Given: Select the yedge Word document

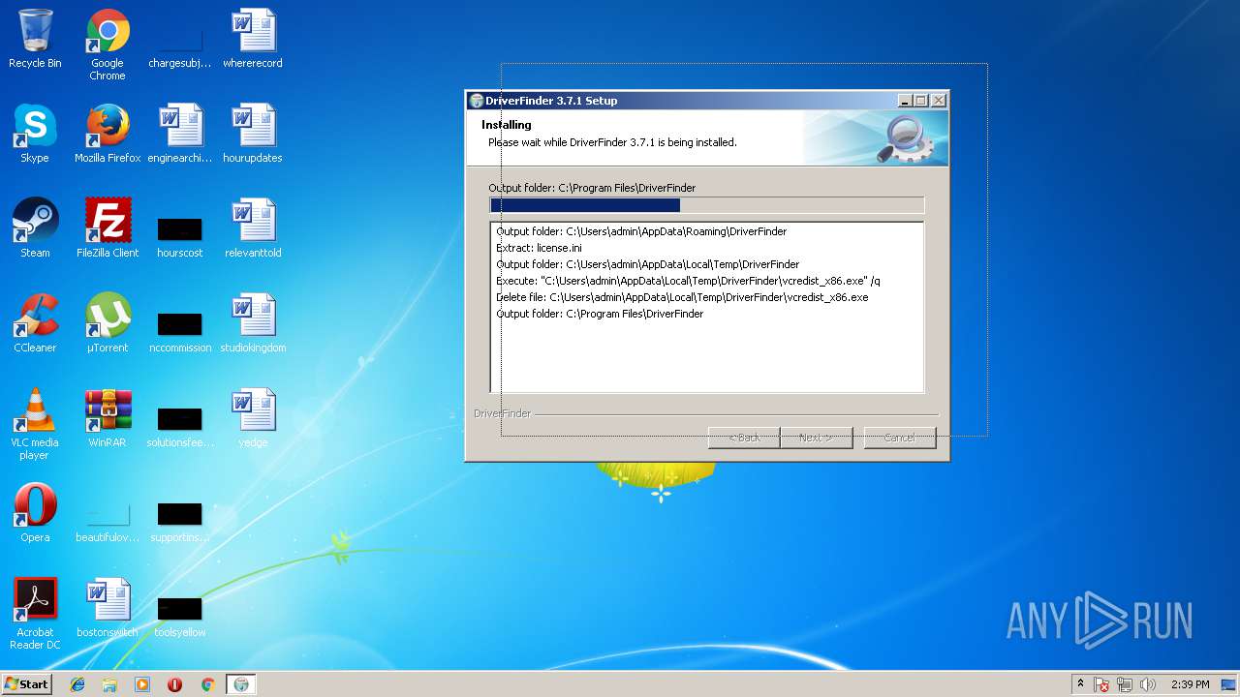Looking at the screenshot, I should coord(253,418).
